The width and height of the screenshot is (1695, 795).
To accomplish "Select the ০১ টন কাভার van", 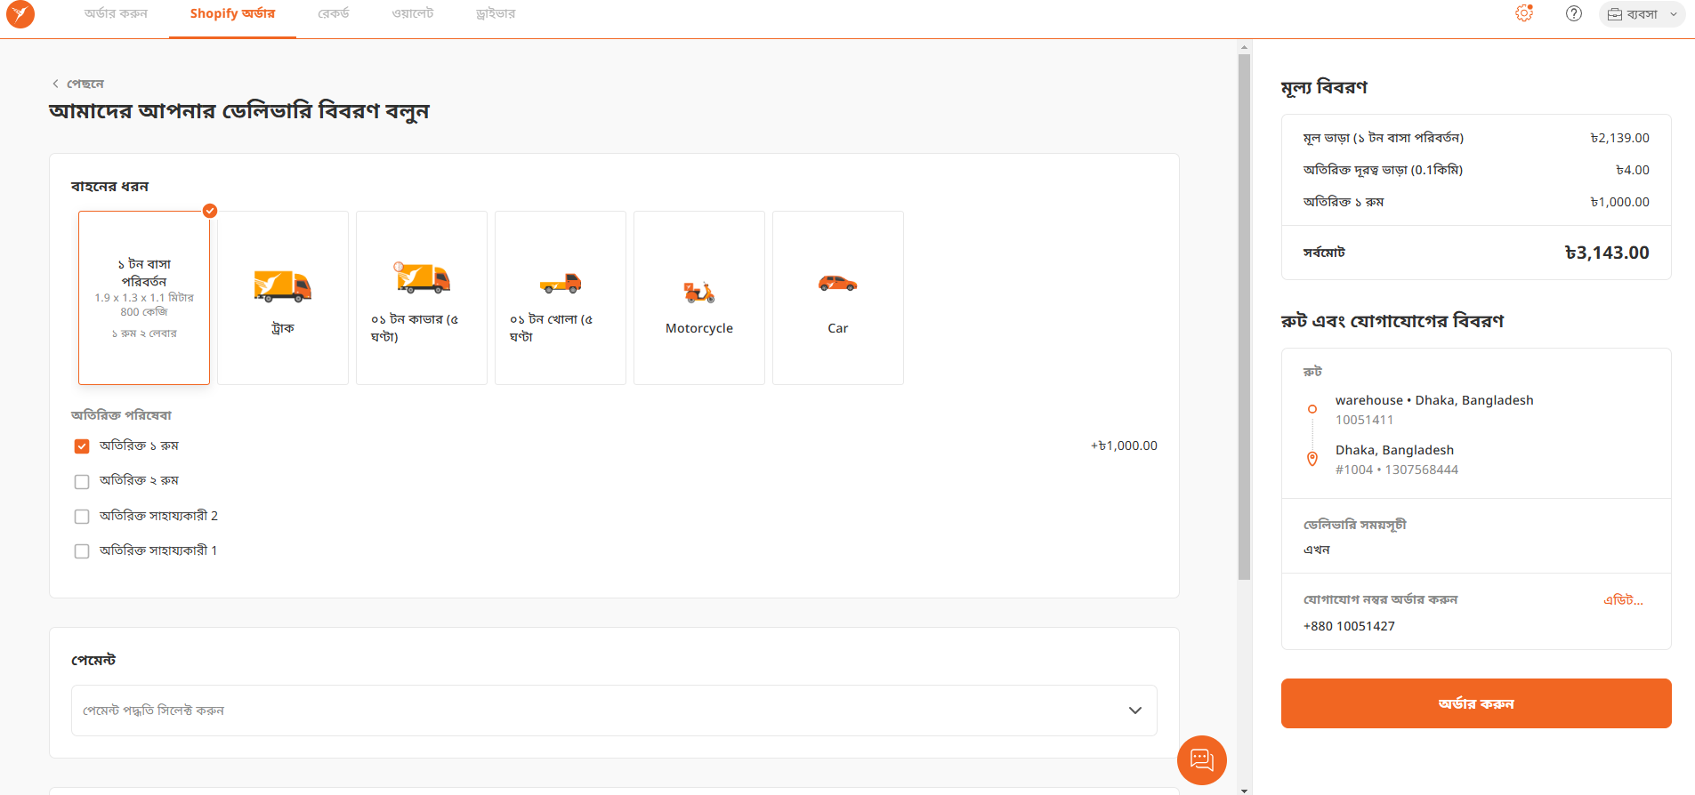I will coord(422,298).
